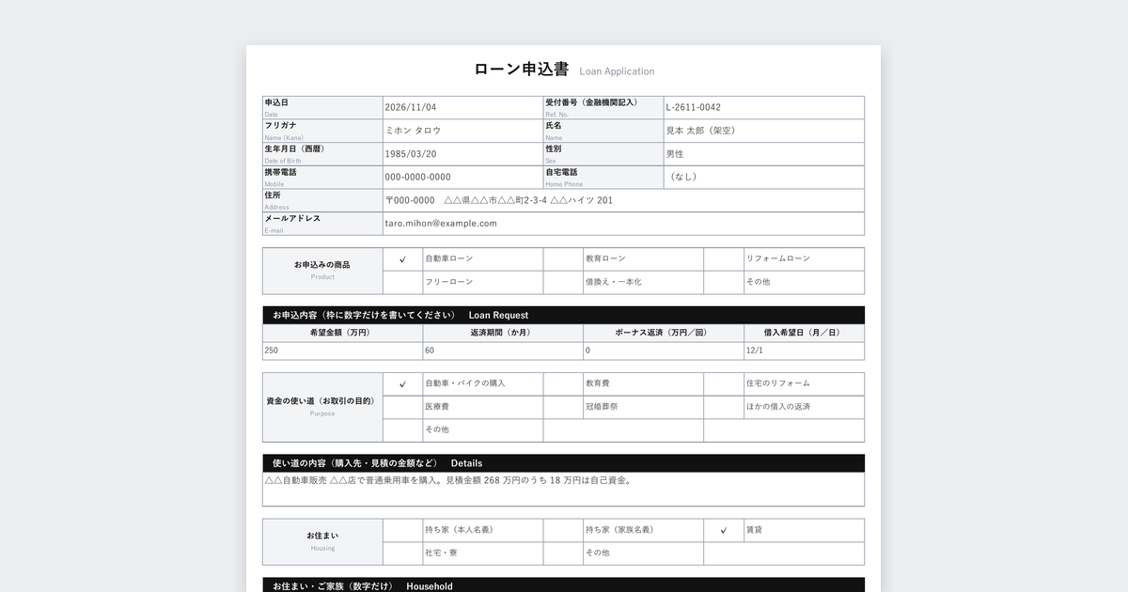Click the 性別 field showing 男性
The image size is (1128, 592).
point(764,154)
